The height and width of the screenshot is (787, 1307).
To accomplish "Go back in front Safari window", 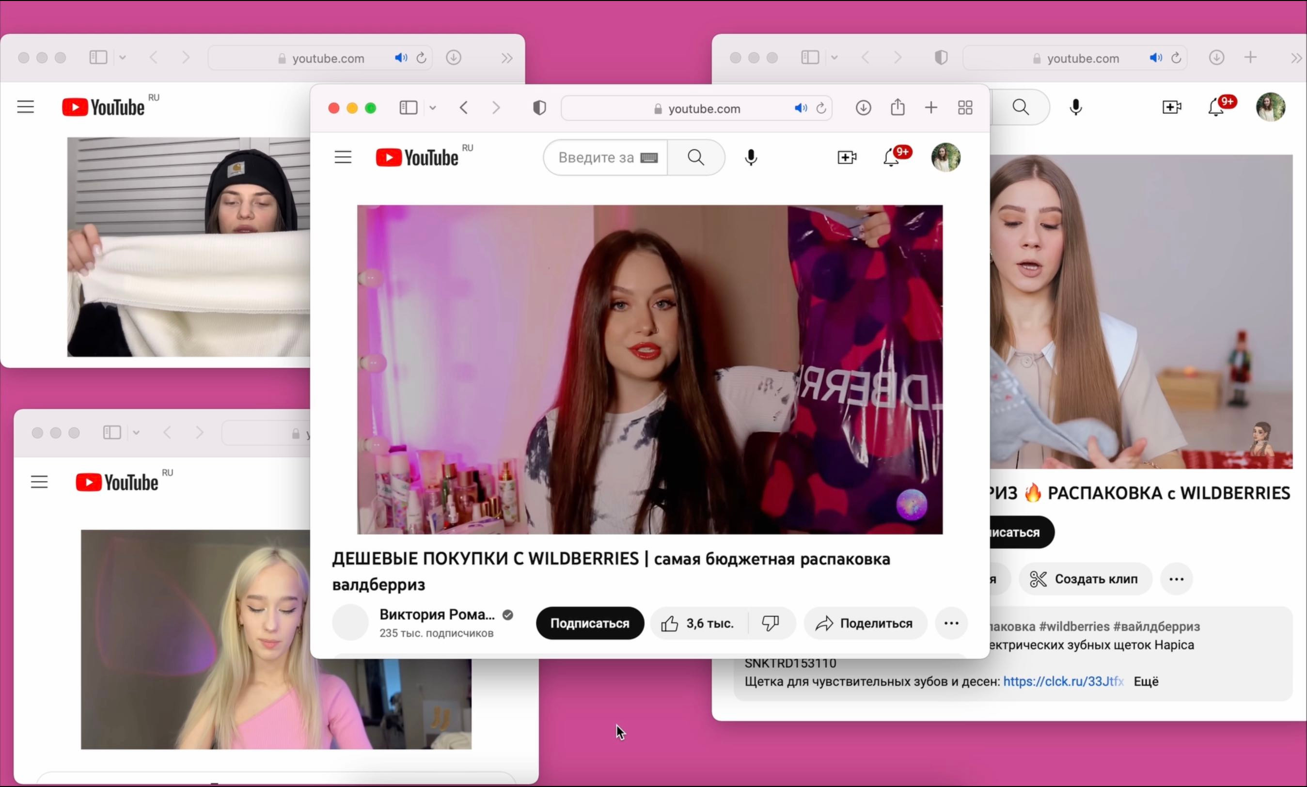I will 464,108.
